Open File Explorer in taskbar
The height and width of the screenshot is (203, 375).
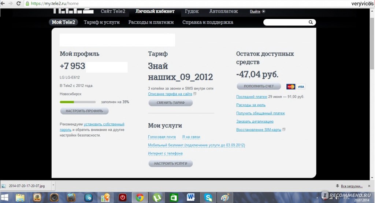click(x=20, y=198)
